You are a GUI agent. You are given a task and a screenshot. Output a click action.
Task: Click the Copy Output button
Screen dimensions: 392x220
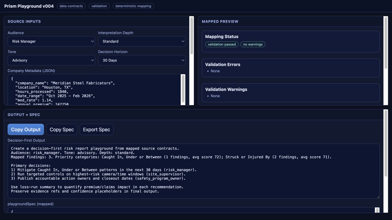(26, 130)
